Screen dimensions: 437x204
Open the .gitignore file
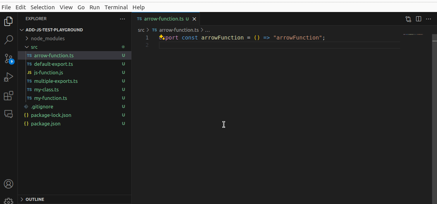click(x=74, y=106)
